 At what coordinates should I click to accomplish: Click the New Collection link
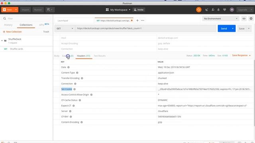[x=12, y=32]
